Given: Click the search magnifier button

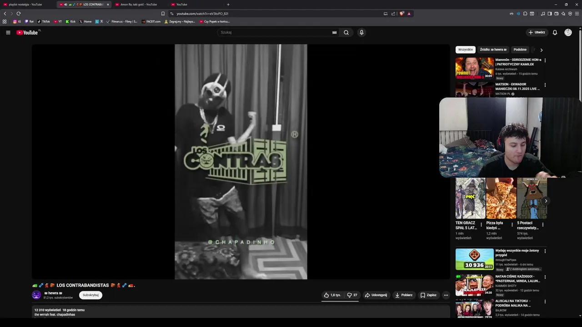Looking at the screenshot, I should coord(346,32).
